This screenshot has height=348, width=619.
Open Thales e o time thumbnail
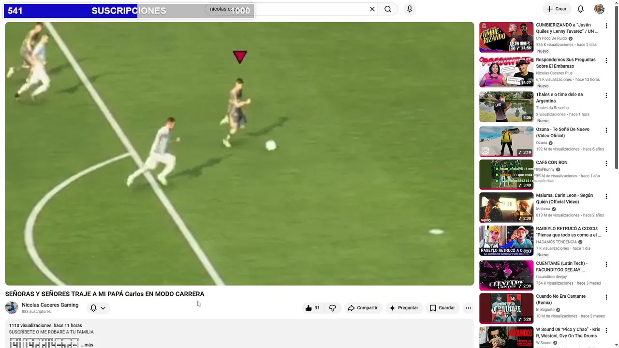click(x=506, y=107)
